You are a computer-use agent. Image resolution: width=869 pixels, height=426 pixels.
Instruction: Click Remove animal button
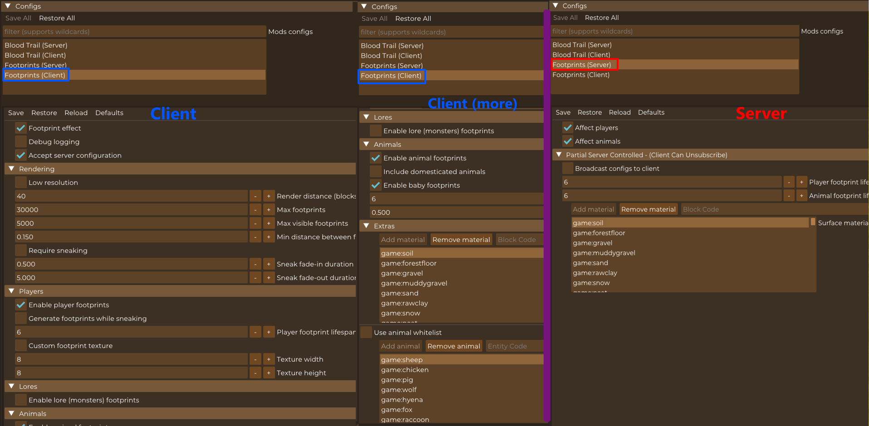(x=454, y=346)
